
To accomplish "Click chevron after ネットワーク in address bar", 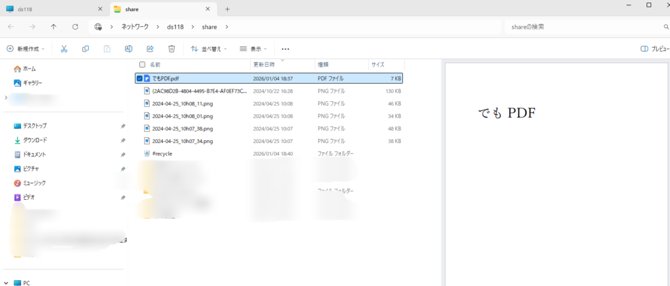I will (158, 27).
